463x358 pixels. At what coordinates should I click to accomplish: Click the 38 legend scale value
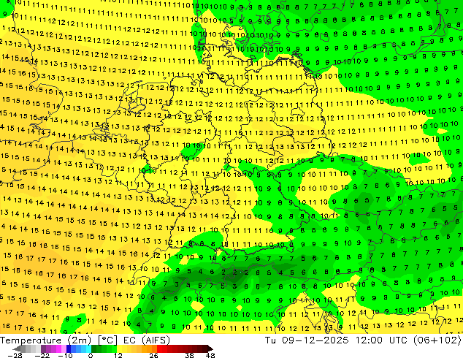[190, 355]
